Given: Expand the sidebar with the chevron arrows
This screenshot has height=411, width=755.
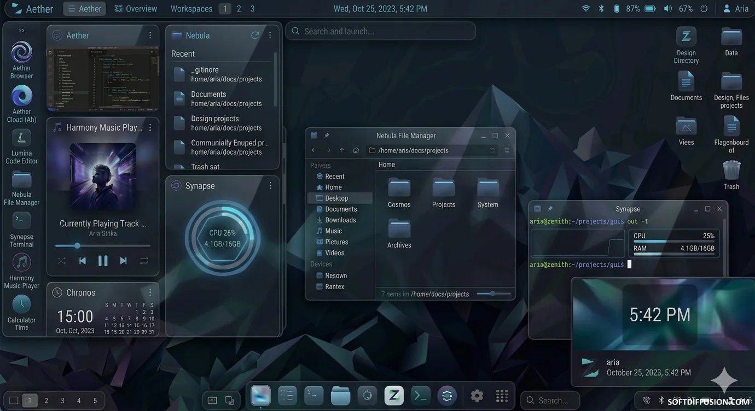Looking at the screenshot, I should (x=21, y=31).
